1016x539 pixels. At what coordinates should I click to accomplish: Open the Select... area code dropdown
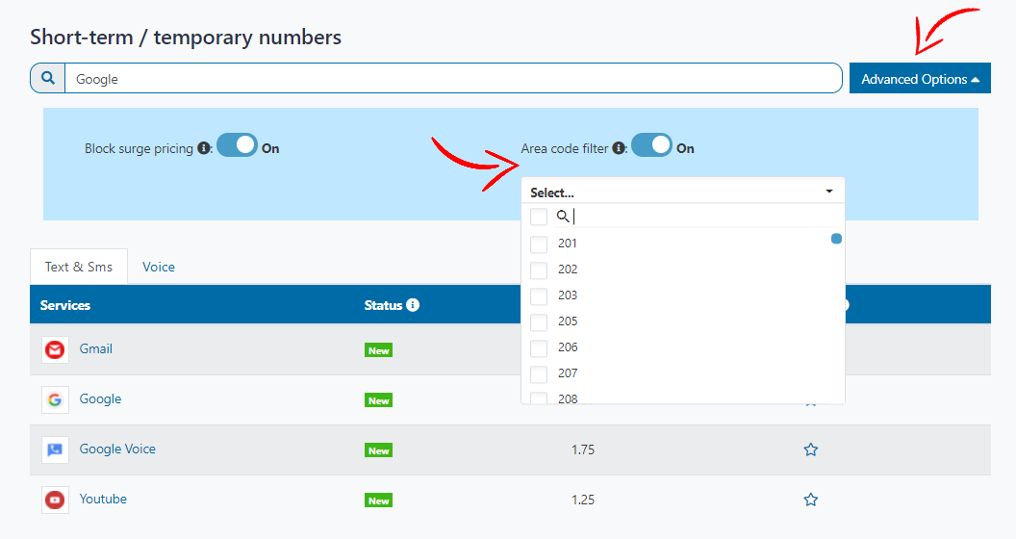(x=682, y=192)
